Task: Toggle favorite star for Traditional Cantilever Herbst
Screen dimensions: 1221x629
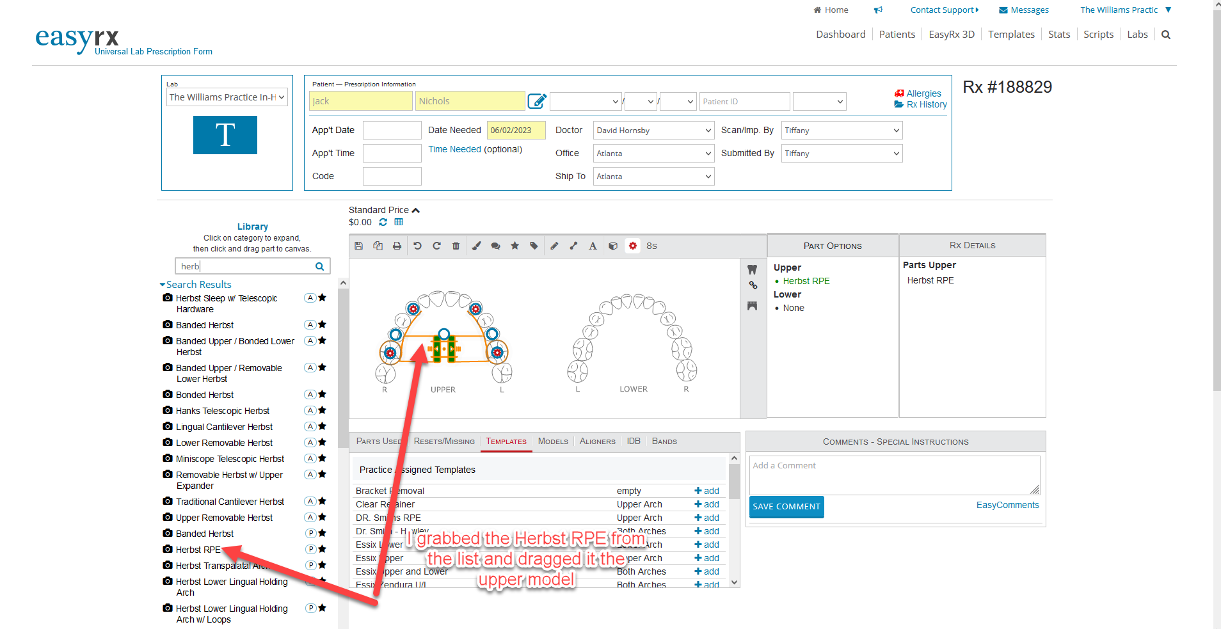Action: tap(322, 501)
